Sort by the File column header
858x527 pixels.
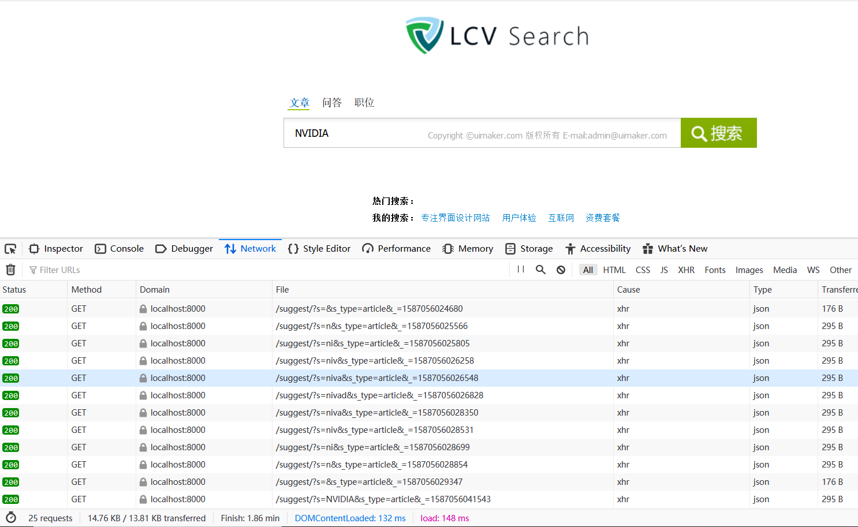click(442, 290)
